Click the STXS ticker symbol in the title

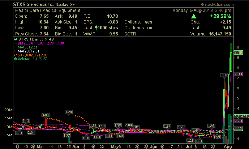[x=19, y=4]
